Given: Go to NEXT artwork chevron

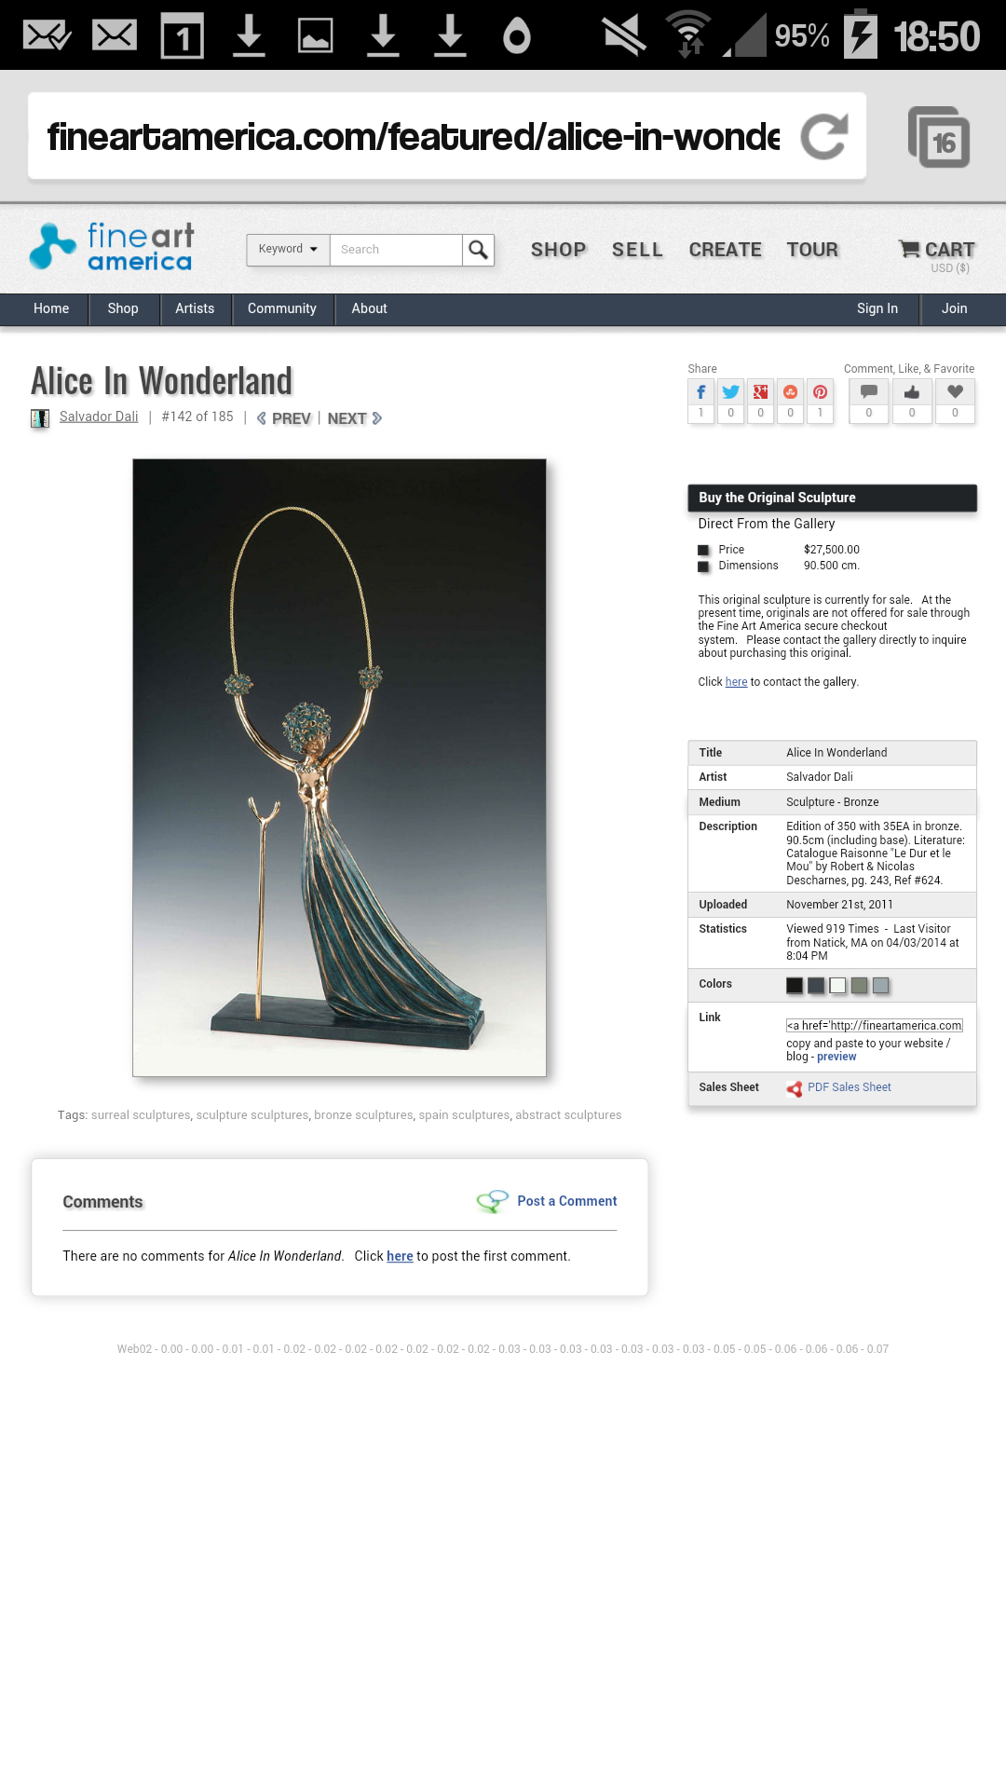Looking at the screenshot, I should pyautogui.click(x=355, y=418).
